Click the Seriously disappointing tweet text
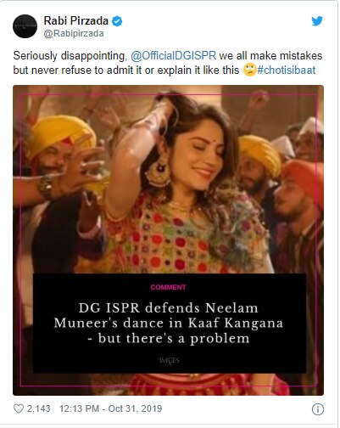The width and height of the screenshot is (340, 428). 168,63
